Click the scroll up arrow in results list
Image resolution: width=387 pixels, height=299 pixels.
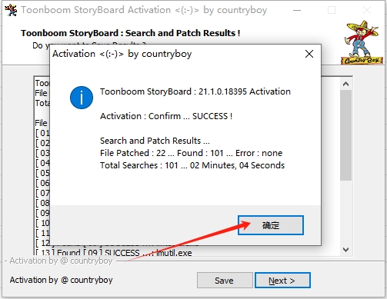tap(345, 84)
